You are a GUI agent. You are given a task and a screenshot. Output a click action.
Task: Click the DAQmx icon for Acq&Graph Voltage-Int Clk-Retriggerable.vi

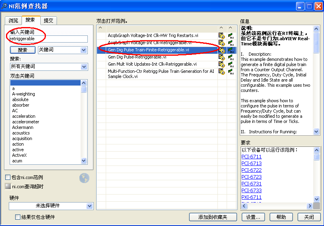pos(231,43)
